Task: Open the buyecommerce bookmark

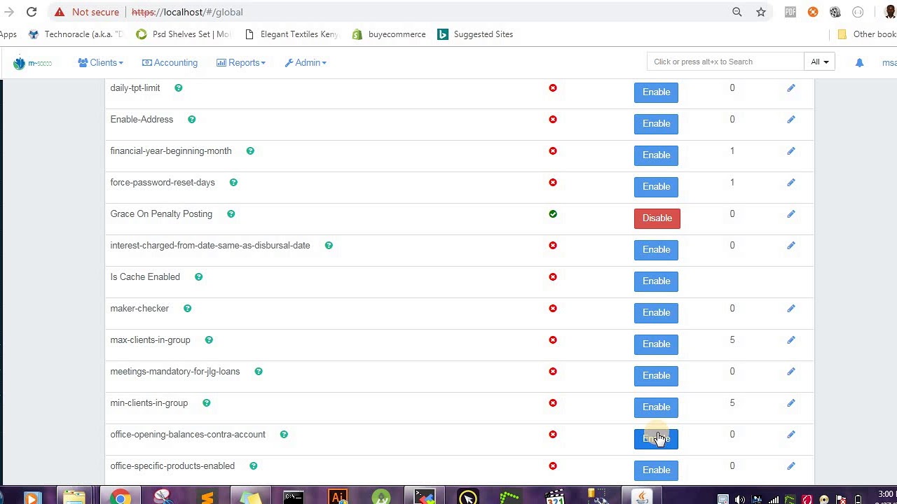Action: tap(389, 34)
